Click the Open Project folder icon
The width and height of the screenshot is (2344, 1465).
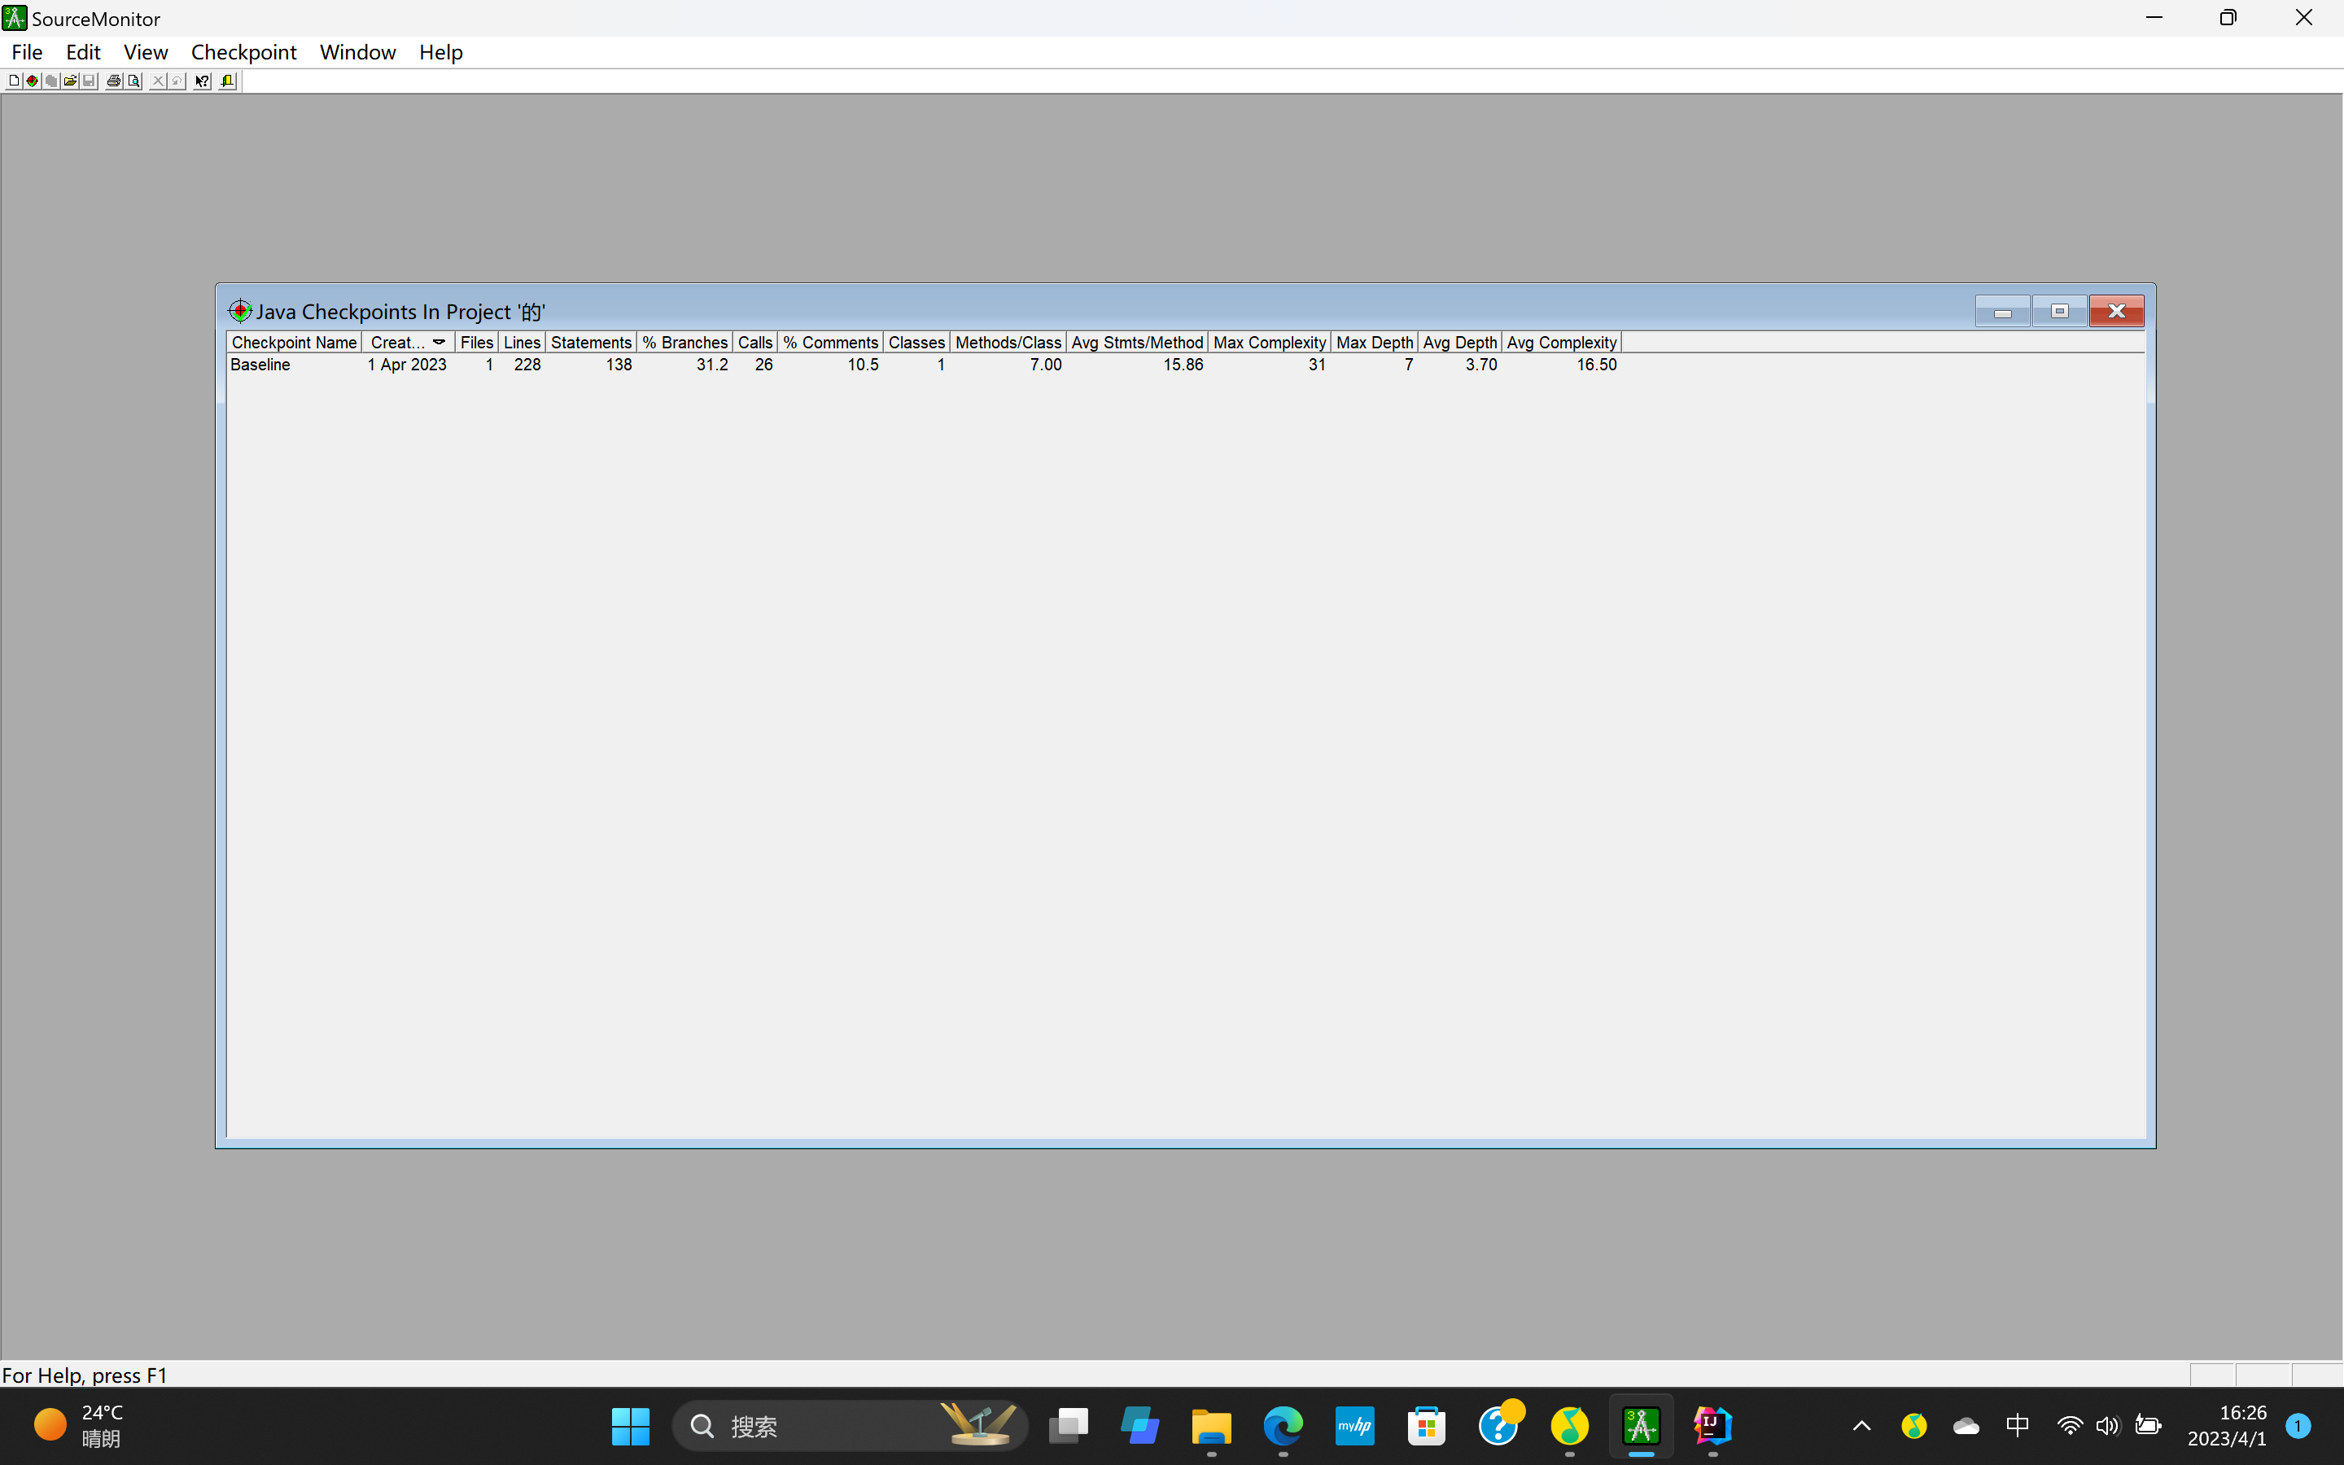click(70, 81)
